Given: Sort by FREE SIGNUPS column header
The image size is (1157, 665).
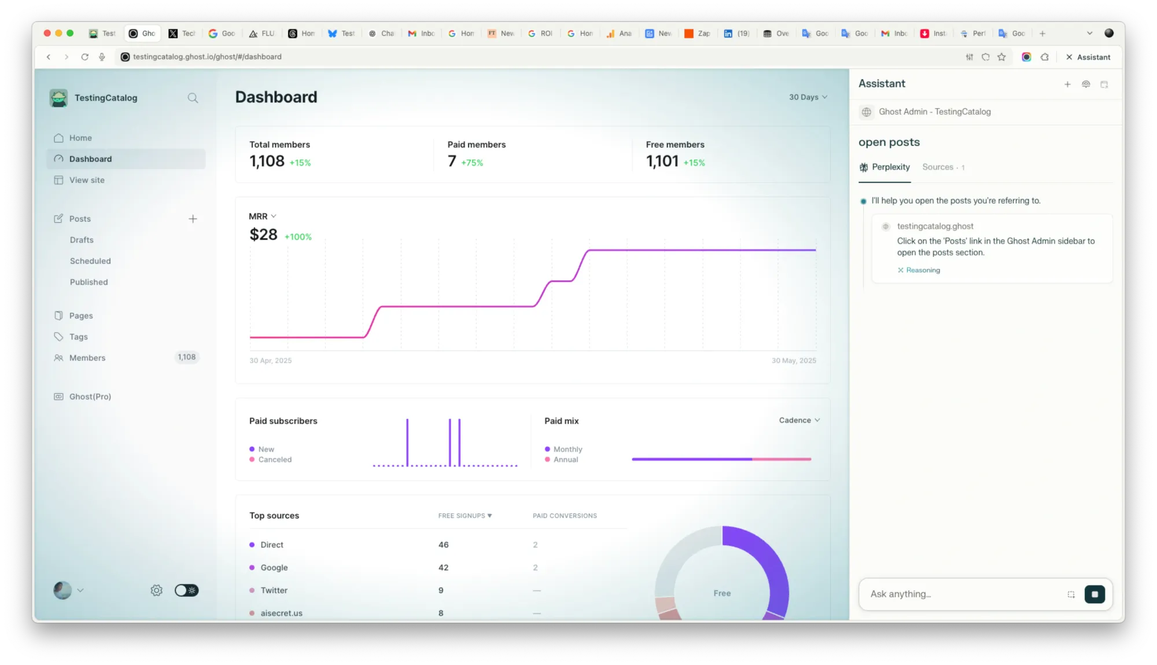Looking at the screenshot, I should click(x=465, y=516).
